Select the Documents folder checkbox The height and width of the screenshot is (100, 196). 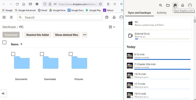coord(13,54)
